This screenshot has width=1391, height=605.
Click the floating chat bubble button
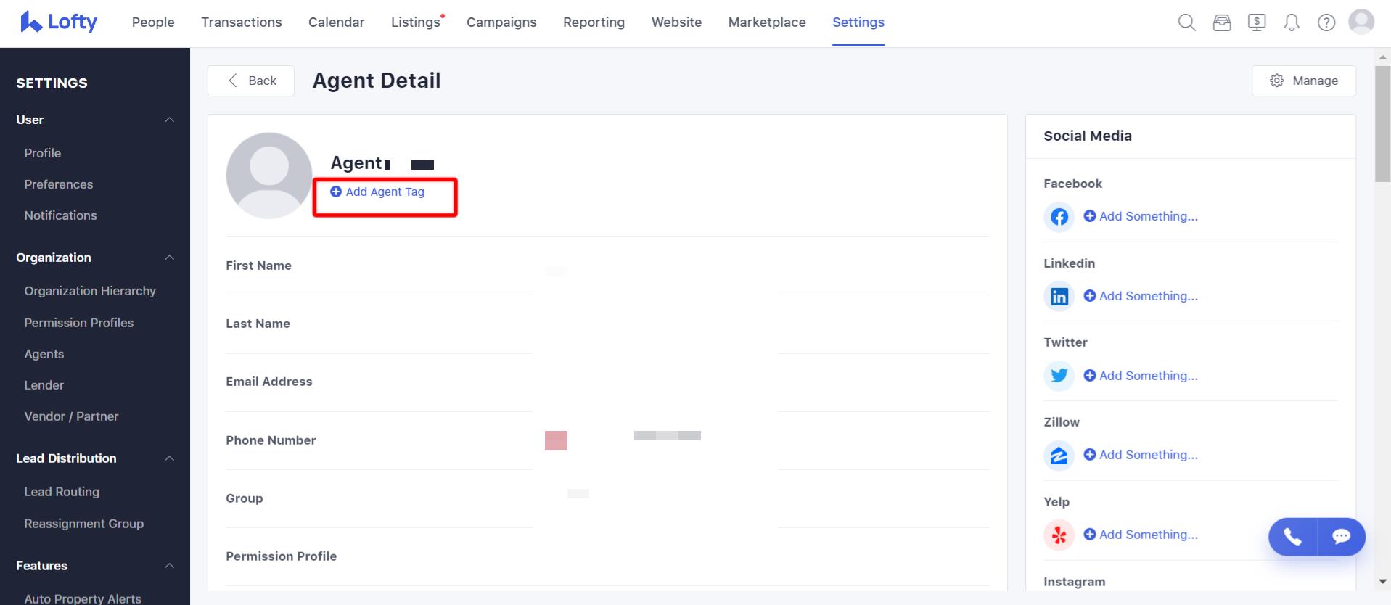[x=1342, y=537]
